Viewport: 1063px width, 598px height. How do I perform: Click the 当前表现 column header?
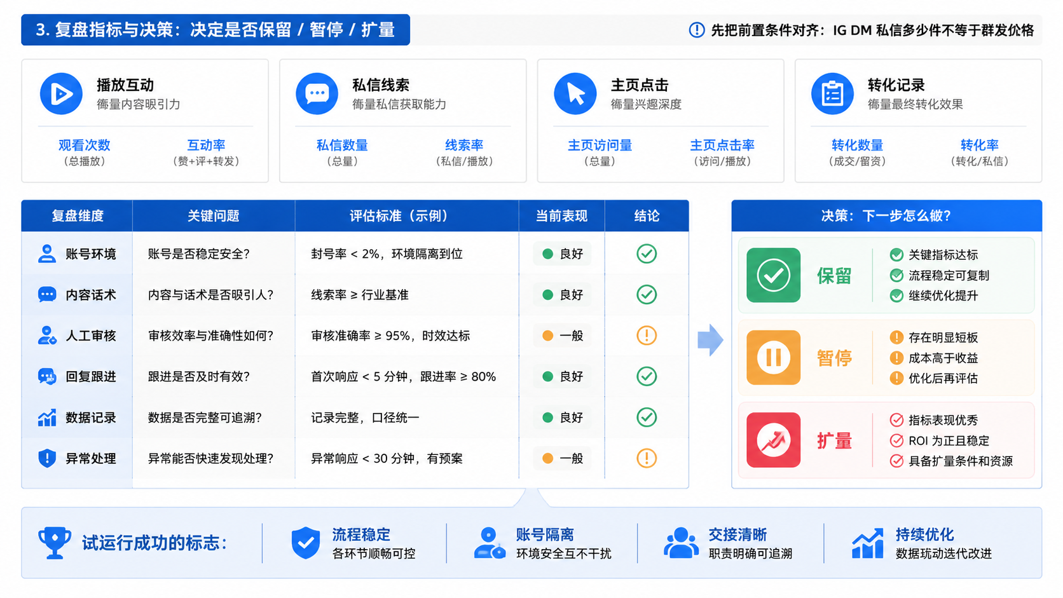click(x=561, y=216)
